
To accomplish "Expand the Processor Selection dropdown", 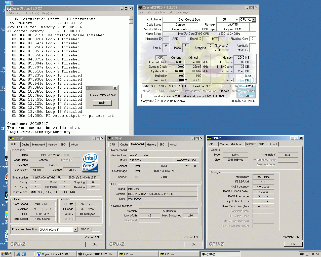I will coord(75,230).
